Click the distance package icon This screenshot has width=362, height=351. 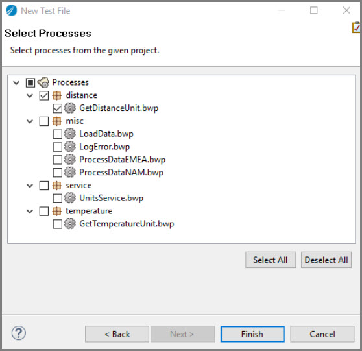[57, 95]
